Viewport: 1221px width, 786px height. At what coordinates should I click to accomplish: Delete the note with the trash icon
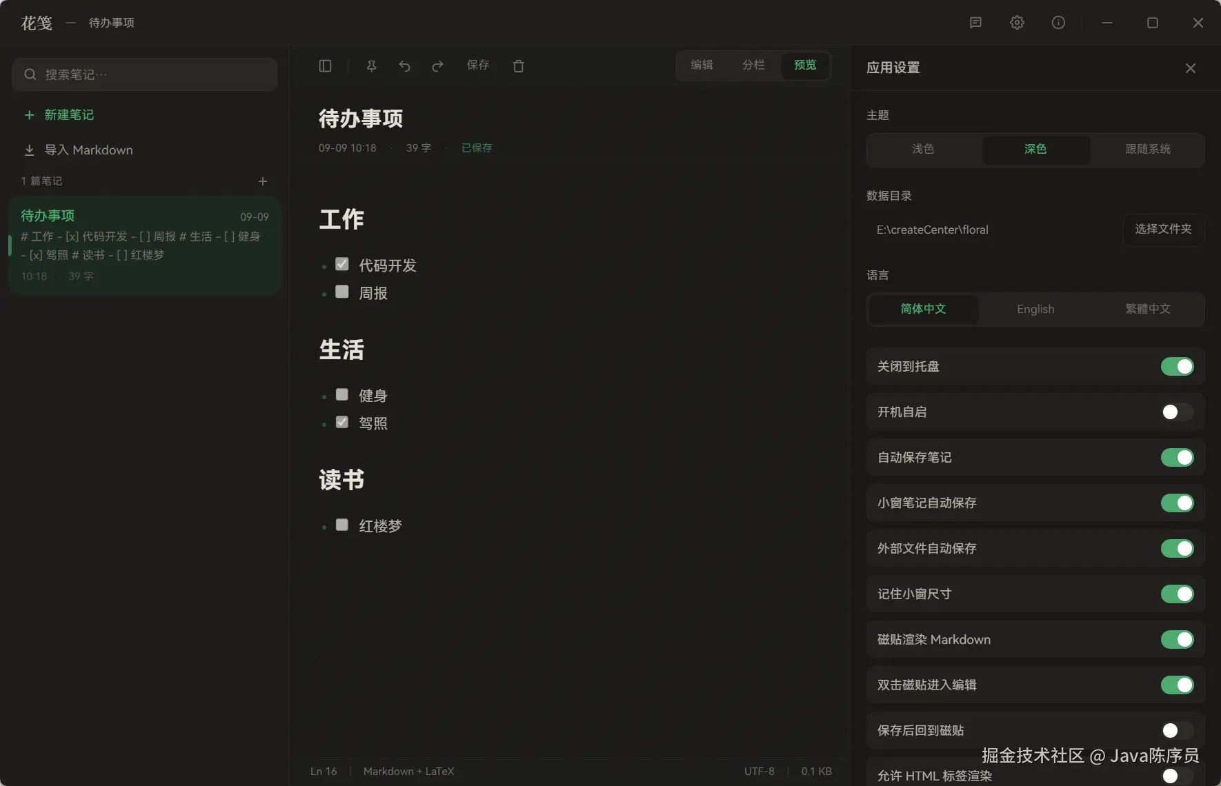coord(519,65)
